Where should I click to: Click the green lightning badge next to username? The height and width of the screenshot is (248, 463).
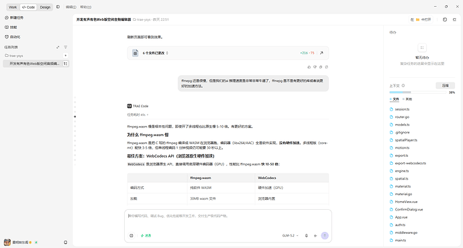[36, 243]
